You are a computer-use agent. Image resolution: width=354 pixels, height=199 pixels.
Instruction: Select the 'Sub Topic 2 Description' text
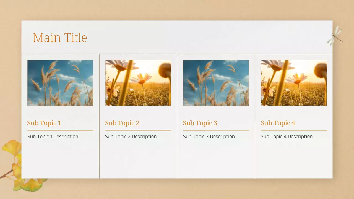pyautogui.click(x=131, y=136)
